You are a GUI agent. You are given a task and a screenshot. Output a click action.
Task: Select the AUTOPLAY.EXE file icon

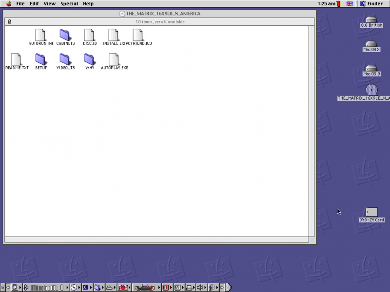tap(114, 59)
